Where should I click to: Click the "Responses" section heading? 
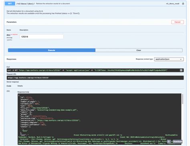coord(12,59)
